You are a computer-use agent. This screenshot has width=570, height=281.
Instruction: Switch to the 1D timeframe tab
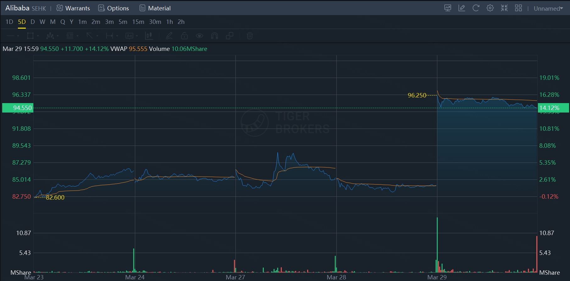(x=9, y=22)
